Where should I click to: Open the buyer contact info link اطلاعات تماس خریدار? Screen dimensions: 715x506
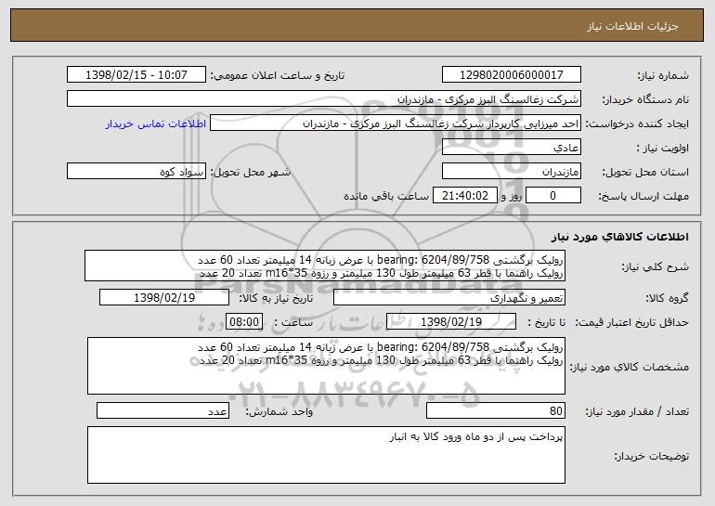click(156, 124)
